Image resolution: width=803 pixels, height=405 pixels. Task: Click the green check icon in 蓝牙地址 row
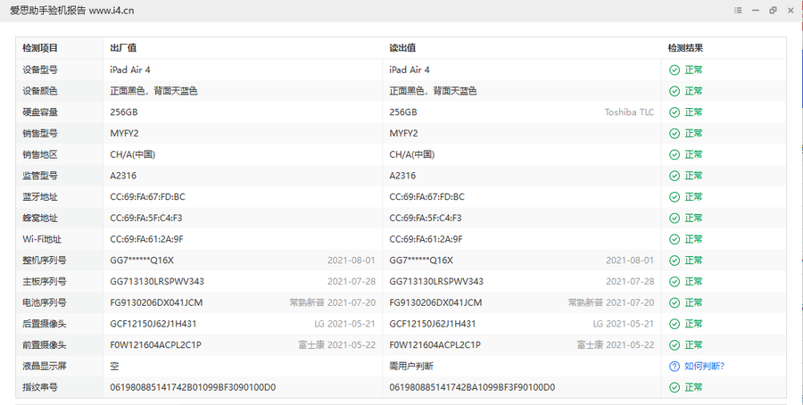tap(675, 197)
